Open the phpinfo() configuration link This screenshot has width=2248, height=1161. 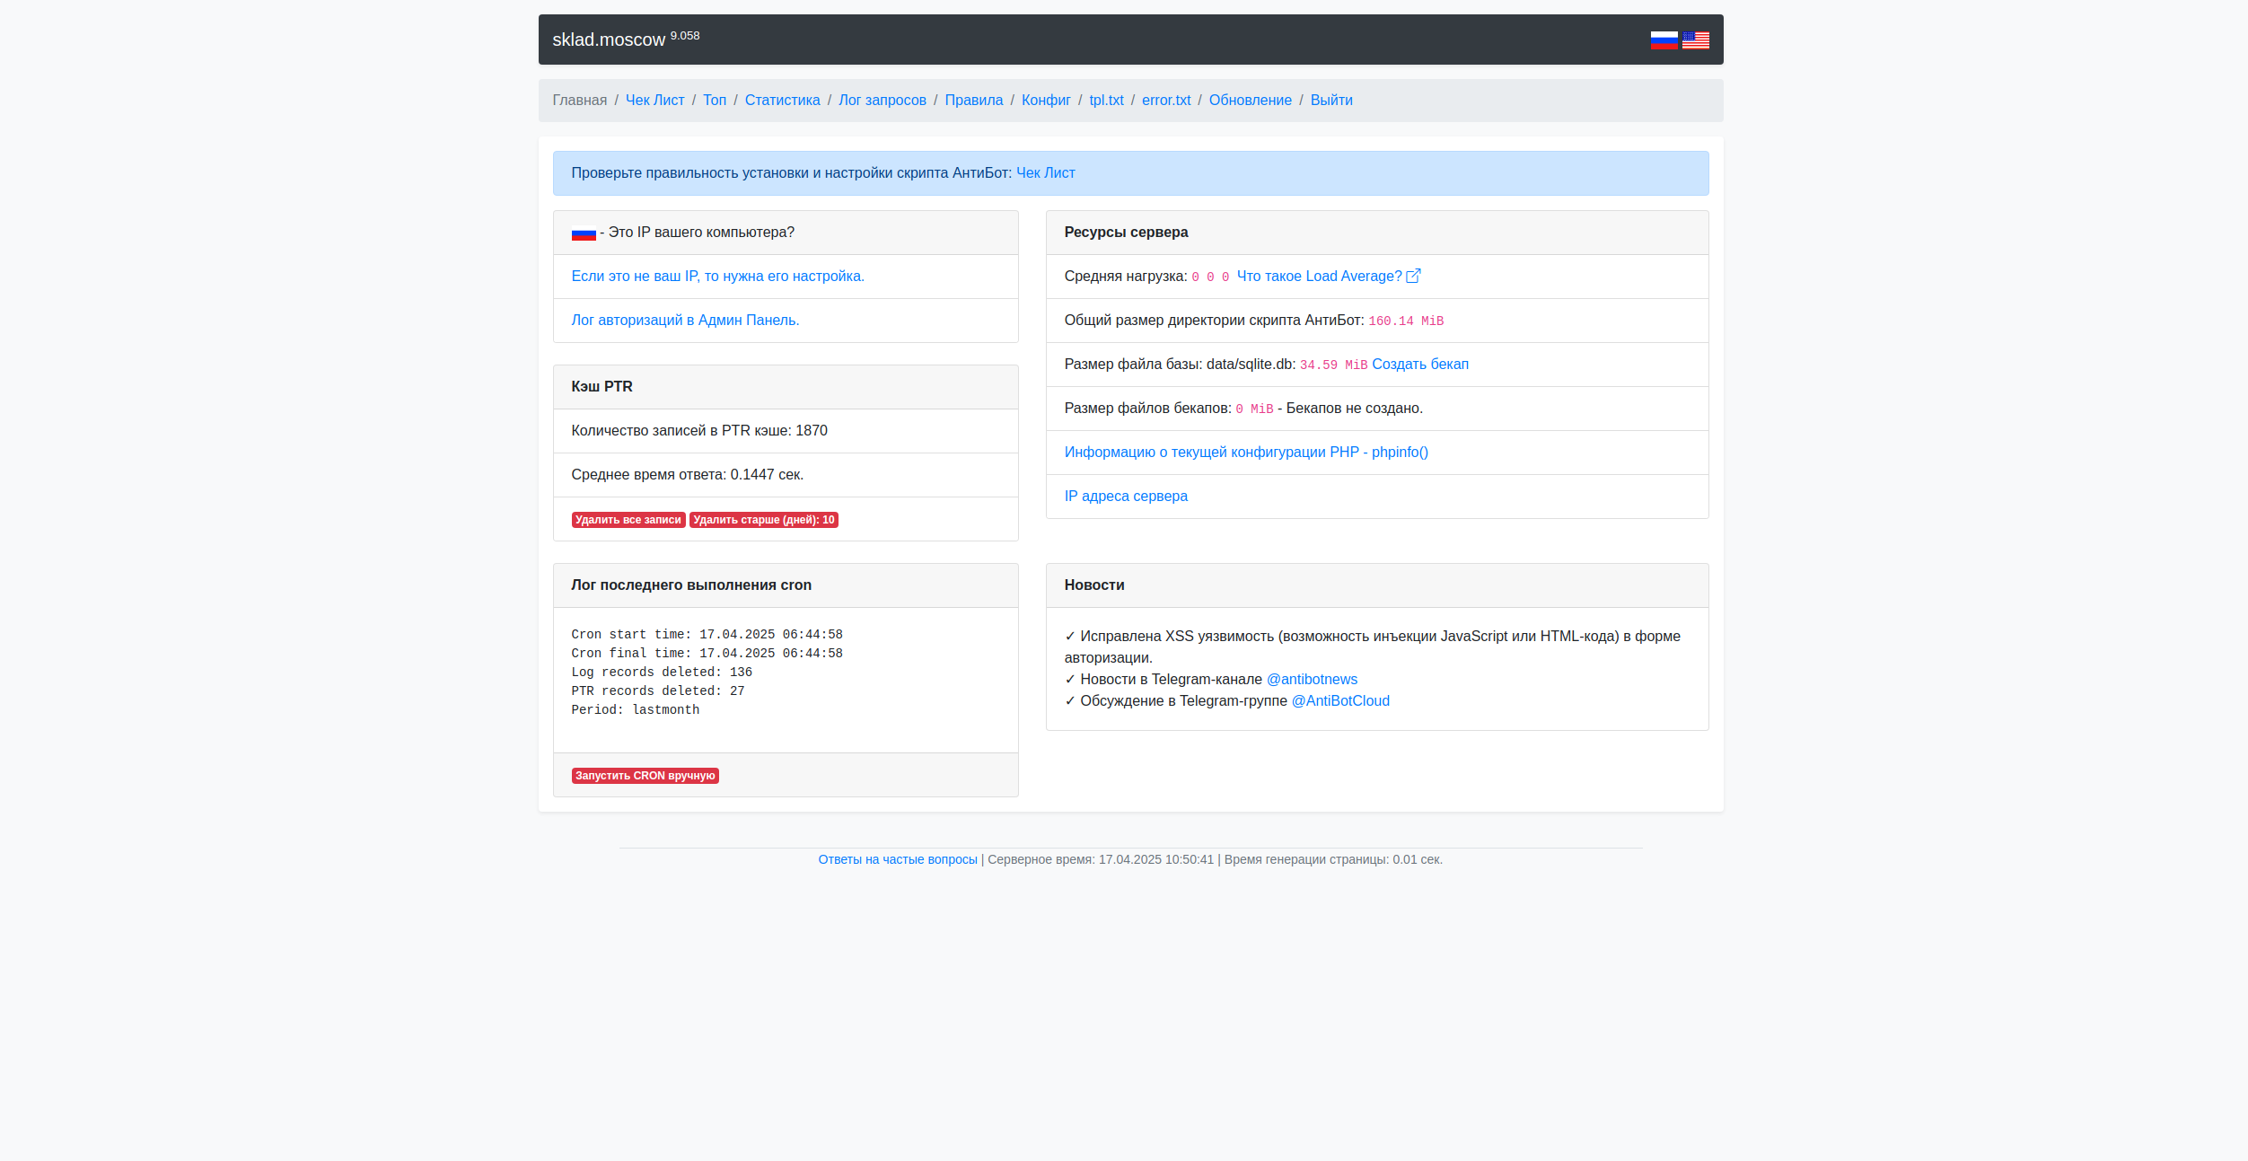1245,453
